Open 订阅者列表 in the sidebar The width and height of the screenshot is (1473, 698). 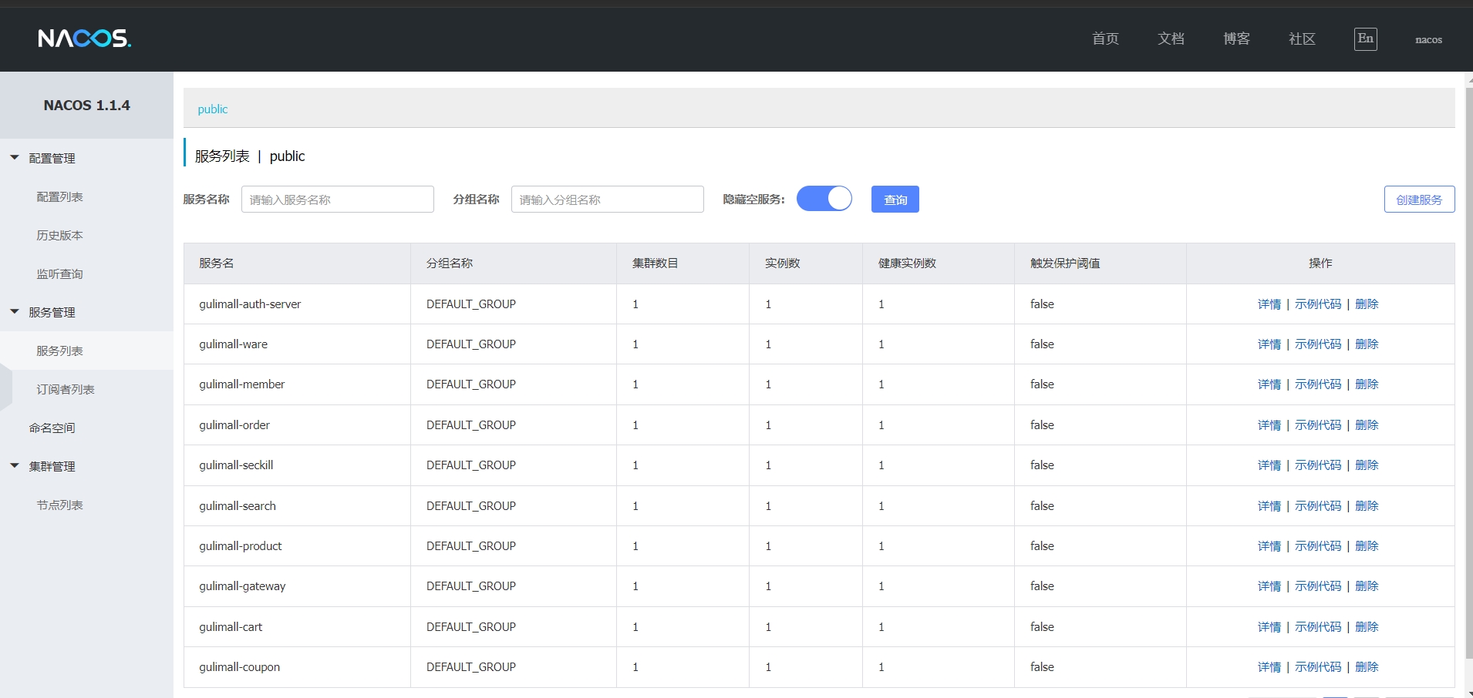click(66, 390)
